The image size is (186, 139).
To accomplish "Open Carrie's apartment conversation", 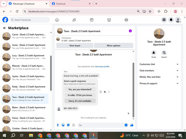I will coord(25,36).
